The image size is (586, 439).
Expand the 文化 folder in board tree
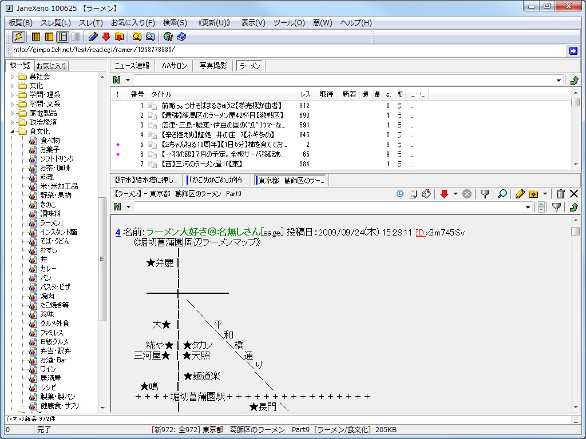(x=13, y=86)
